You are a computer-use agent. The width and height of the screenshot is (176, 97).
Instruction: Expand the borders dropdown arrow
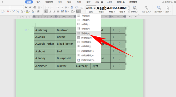pos(80,11)
